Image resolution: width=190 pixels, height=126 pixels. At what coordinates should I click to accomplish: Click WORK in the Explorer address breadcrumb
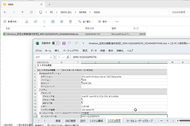click(x=83, y=12)
